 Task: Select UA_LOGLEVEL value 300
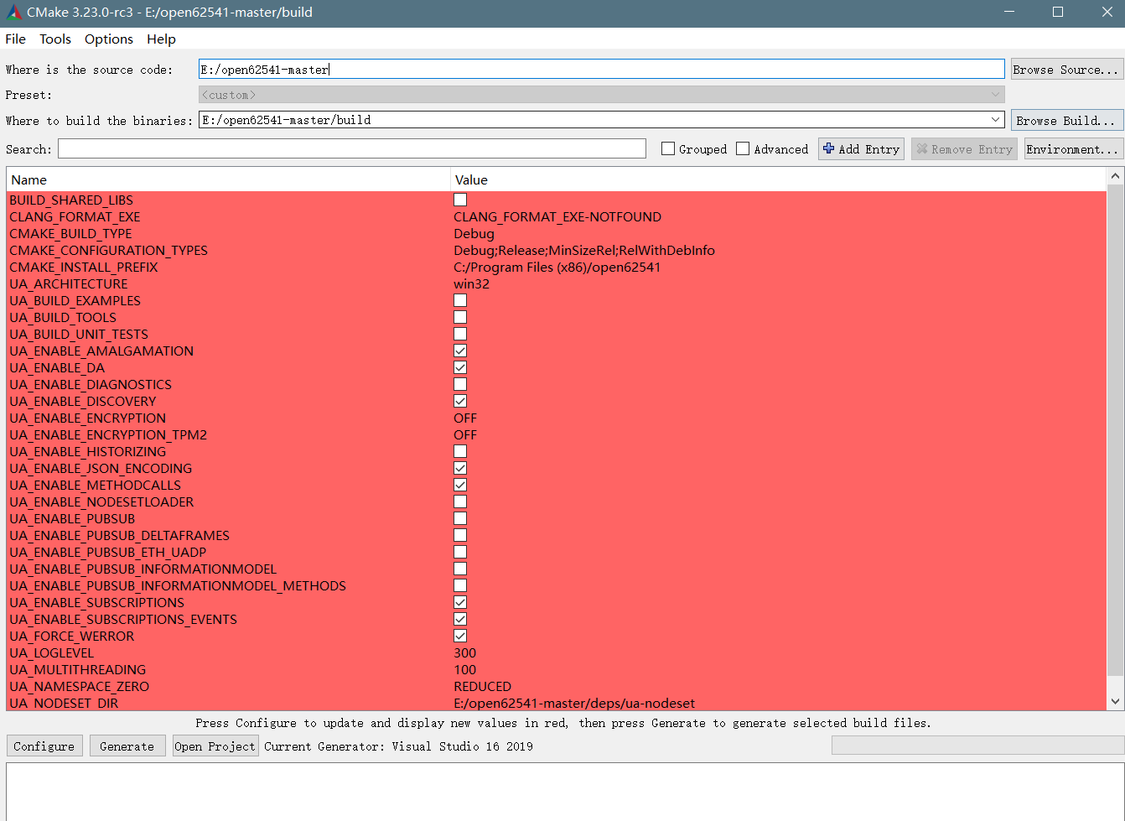465,652
